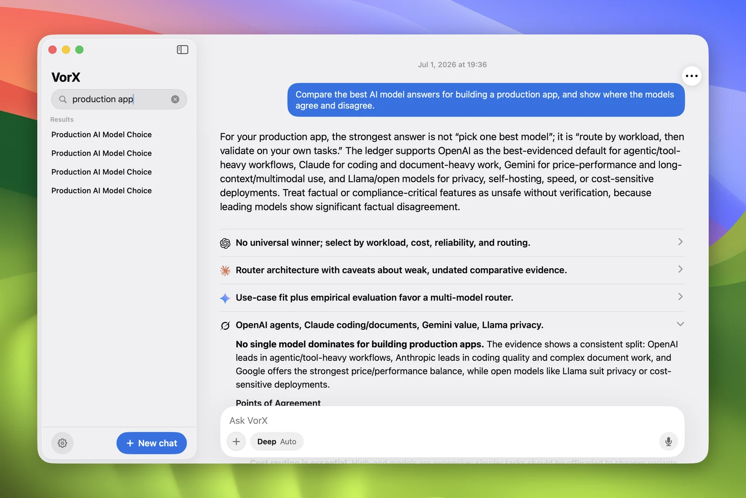Expand the "No universal winner" answer chevron

pyautogui.click(x=680, y=242)
